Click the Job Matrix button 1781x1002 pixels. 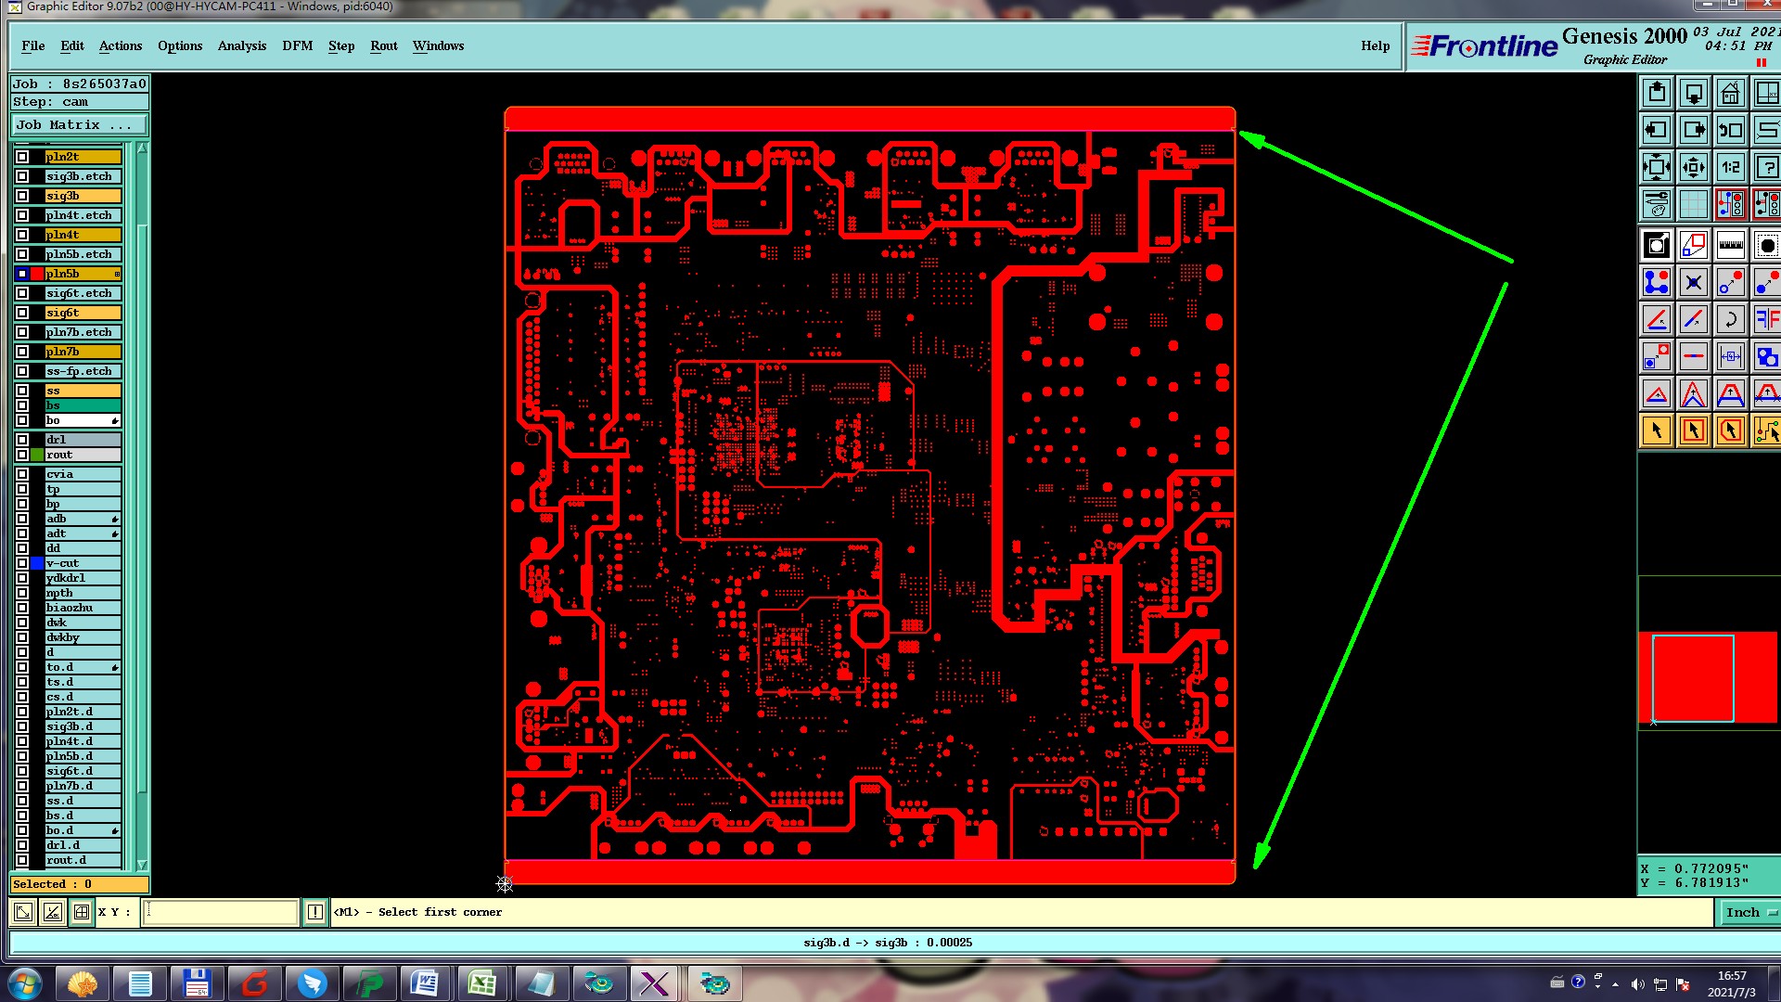point(79,124)
